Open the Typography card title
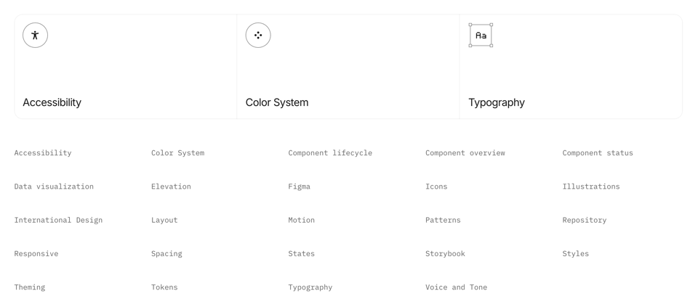 tap(496, 102)
